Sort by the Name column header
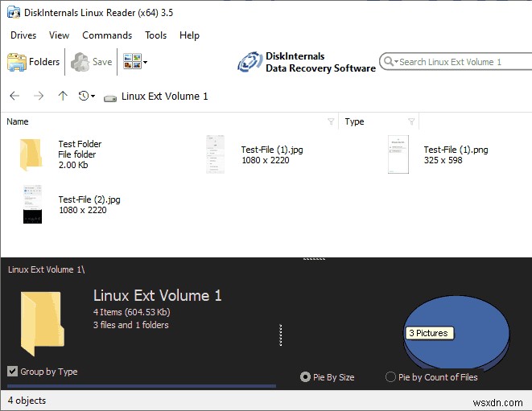The height and width of the screenshot is (411, 532). point(18,121)
